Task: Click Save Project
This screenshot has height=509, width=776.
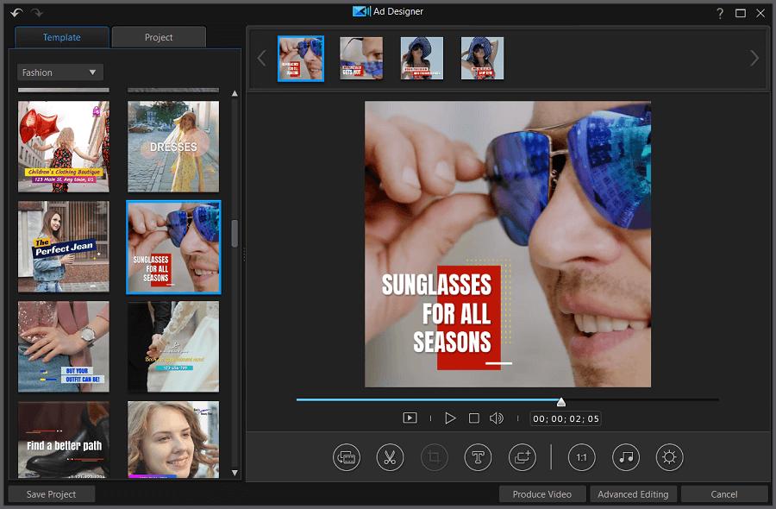Action: pyautogui.click(x=52, y=493)
